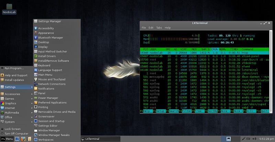Click the blue show-desktop launcher next to Menu
275x142 pixels.
(17, 139)
